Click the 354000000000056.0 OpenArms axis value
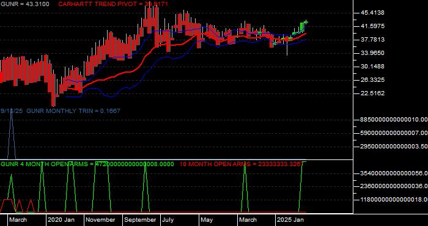Image resolution: width=428 pixels, height=226 pixels. [394, 173]
